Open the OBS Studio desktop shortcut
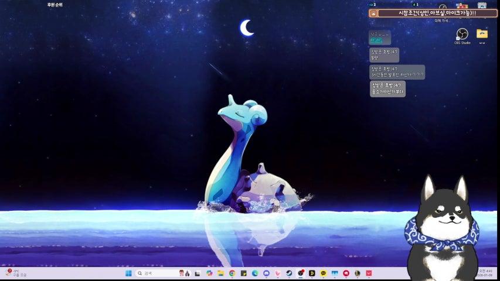The height and width of the screenshot is (281, 500). (462, 35)
